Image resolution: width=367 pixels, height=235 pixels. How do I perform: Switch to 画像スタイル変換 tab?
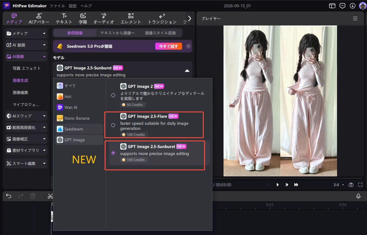pyautogui.click(x=160, y=33)
